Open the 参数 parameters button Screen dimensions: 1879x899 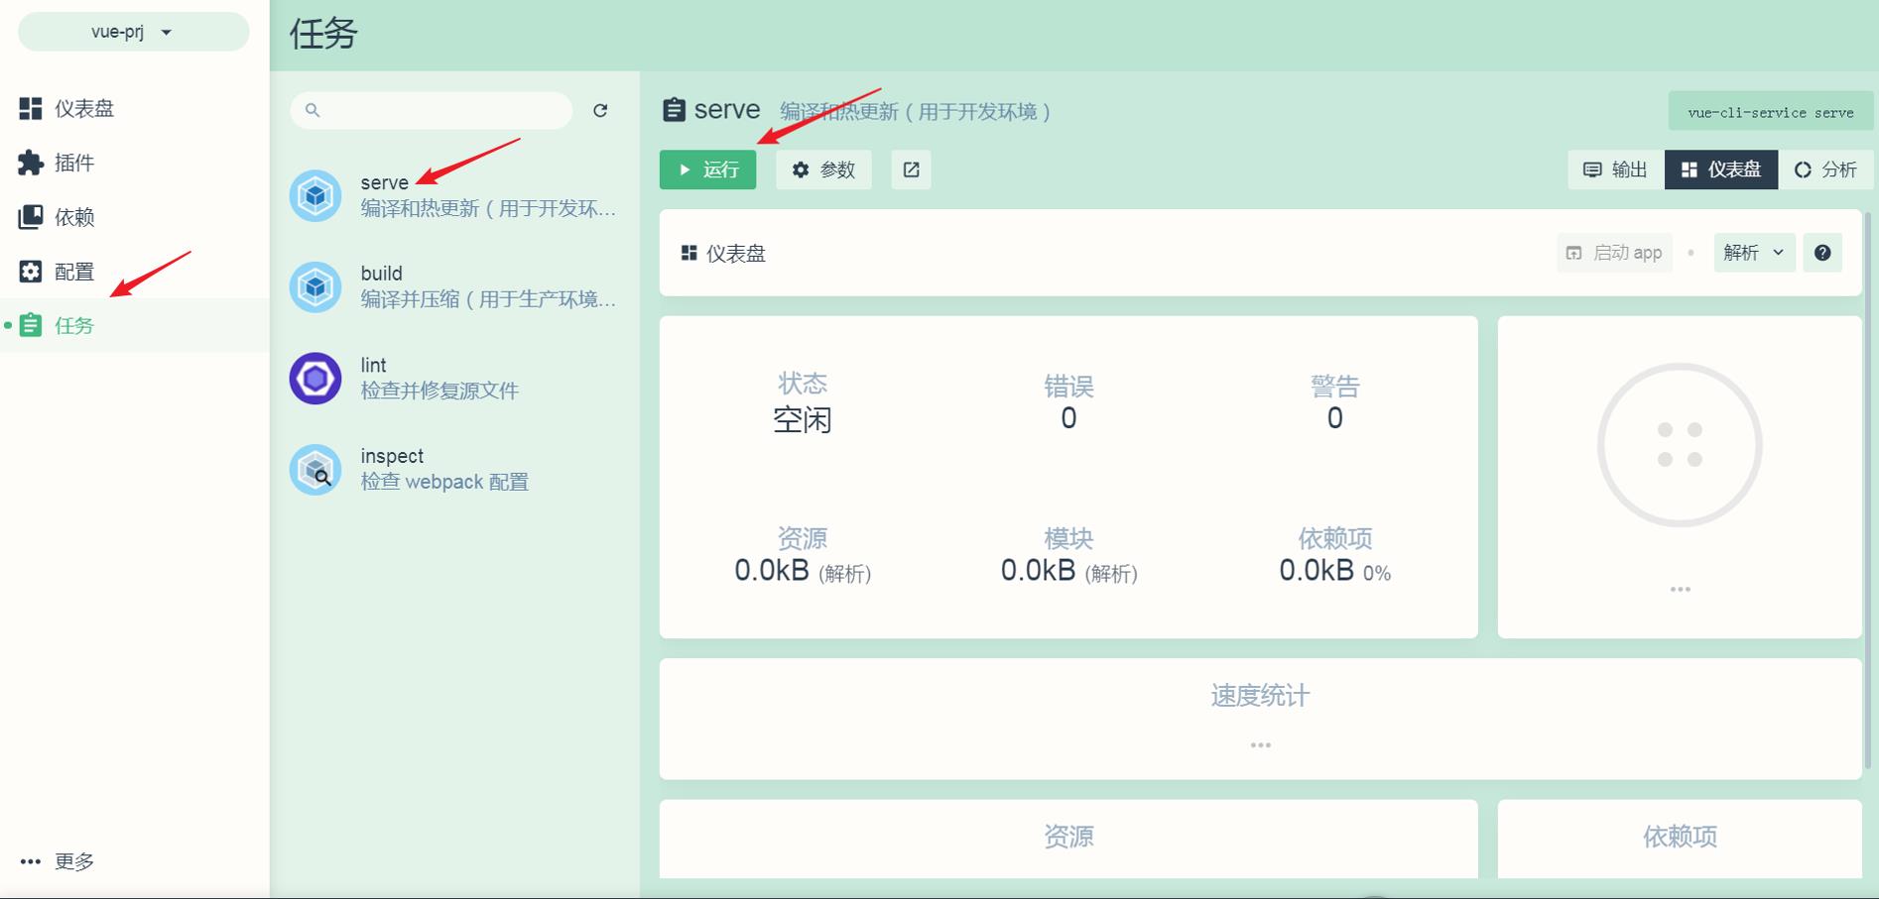[x=823, y=169]
